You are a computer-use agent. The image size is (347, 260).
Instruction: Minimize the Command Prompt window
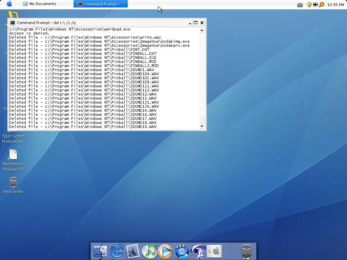click(x=190, y=23)
